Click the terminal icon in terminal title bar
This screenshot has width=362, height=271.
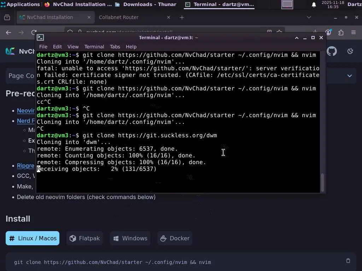(40, 37)
